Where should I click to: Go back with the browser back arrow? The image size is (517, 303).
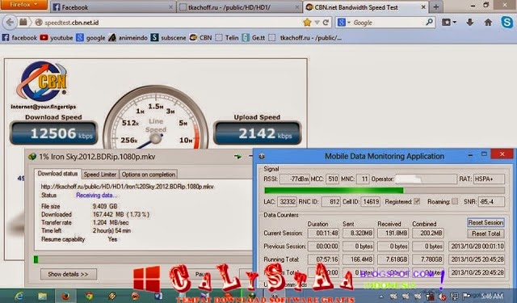coord(10,23)
